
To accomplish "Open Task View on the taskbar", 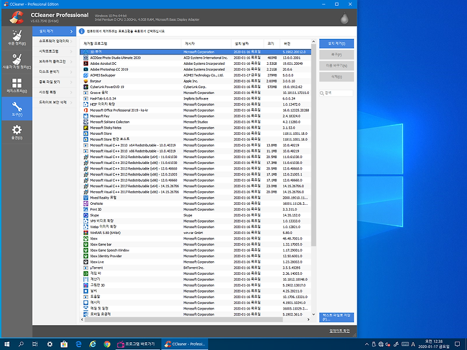I will pos(35,344).
